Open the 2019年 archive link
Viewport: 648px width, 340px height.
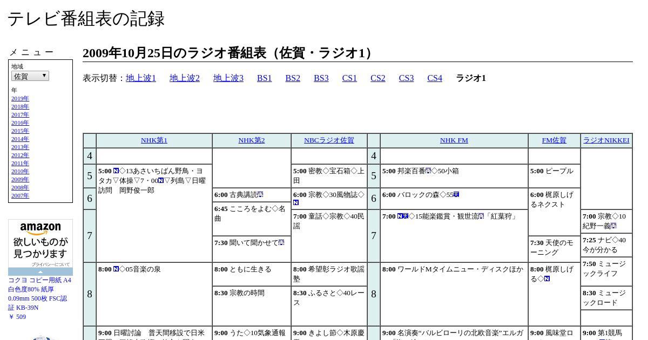tap(20, 98)
